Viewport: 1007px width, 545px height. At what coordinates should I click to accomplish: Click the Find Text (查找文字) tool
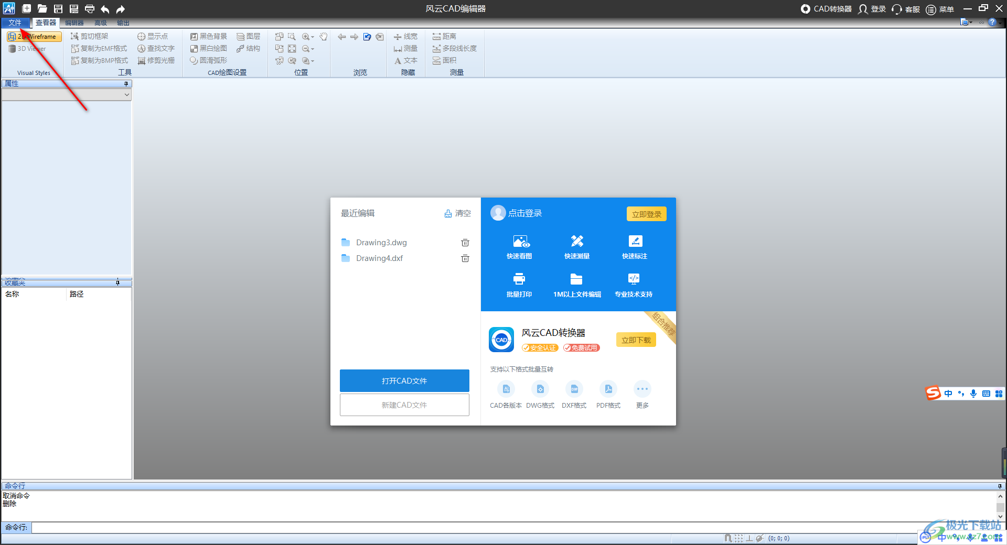[x=156, y=48]
